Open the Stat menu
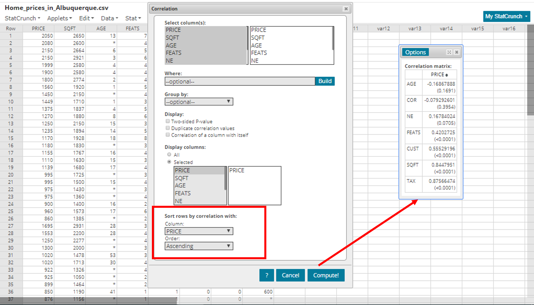 pos(133,18)
